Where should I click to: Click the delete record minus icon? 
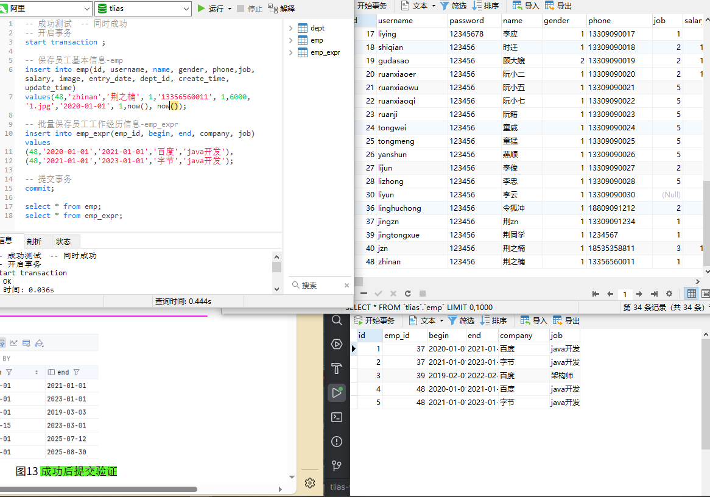point(364,294)
